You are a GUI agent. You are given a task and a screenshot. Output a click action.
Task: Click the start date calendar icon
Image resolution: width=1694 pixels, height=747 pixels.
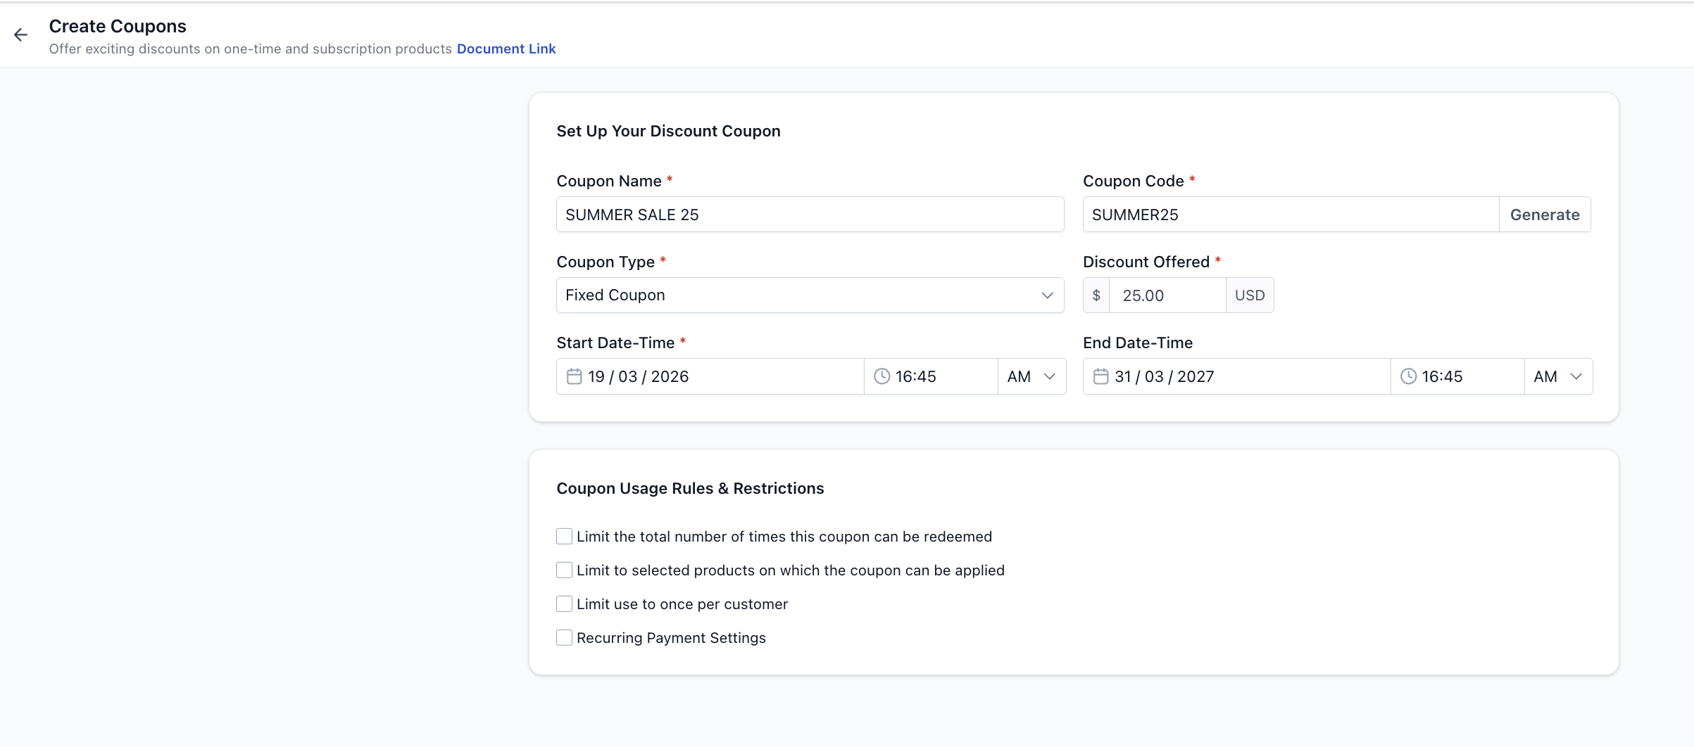[x=575, y=376]
